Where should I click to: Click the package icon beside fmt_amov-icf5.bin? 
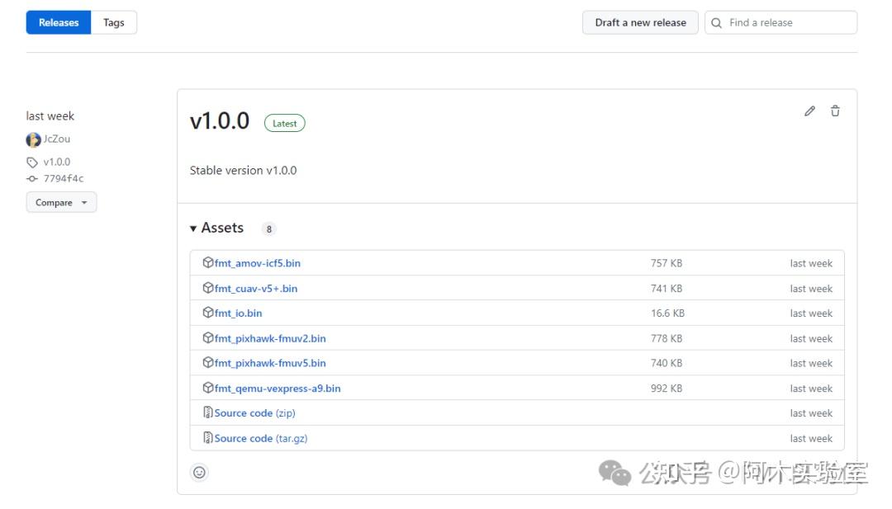click(207, 262)
